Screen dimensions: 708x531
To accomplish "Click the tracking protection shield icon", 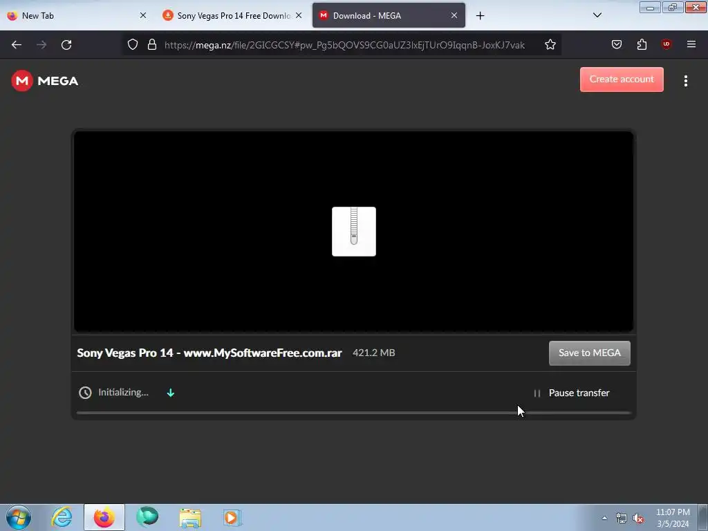I will 132,44.
